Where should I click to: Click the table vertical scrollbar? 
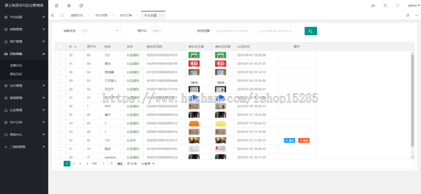(413, 101)
